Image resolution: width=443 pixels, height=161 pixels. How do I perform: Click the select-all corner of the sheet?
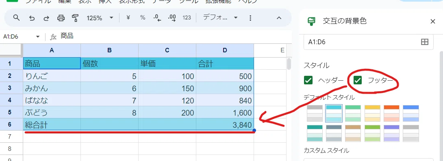click(11, 50)
